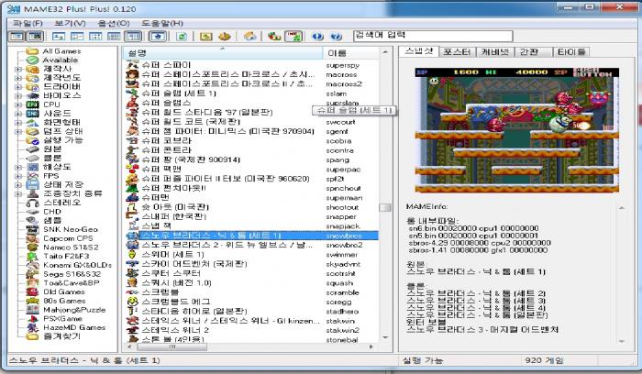The width and height of the screenshot is (642, 374).
Task: Expand the 바이오스 tree node
Action: [x=18, y=95]
